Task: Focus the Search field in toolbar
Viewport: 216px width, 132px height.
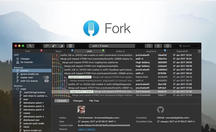Action: (x=186, y=46)
